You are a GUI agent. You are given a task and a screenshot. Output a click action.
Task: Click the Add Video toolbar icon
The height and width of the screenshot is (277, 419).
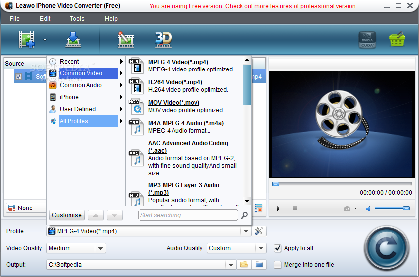click(26, 40)
